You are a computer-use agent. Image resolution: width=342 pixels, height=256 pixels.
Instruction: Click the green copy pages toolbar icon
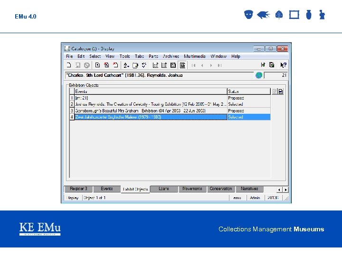click(x=272, y=65)
